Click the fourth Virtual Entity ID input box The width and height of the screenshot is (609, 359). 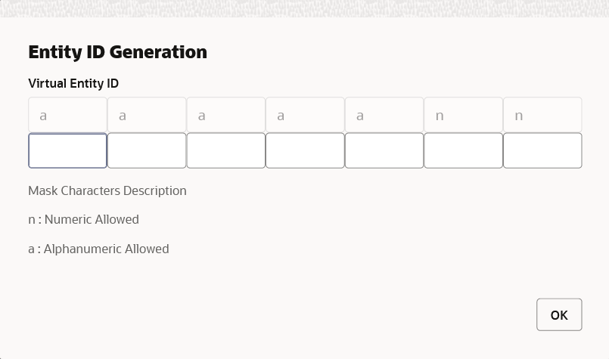click(x=305, y=150)
